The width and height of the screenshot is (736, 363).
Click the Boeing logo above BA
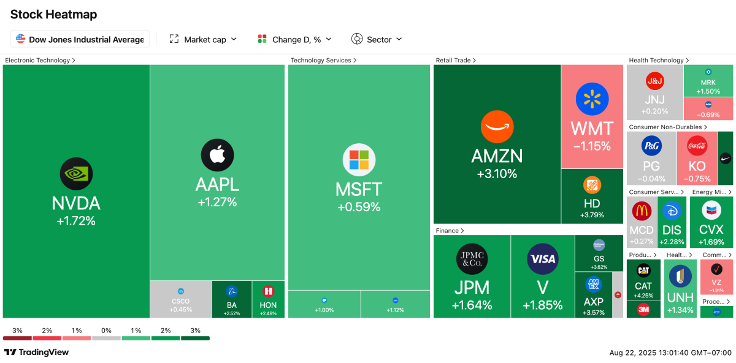point(231,291)
